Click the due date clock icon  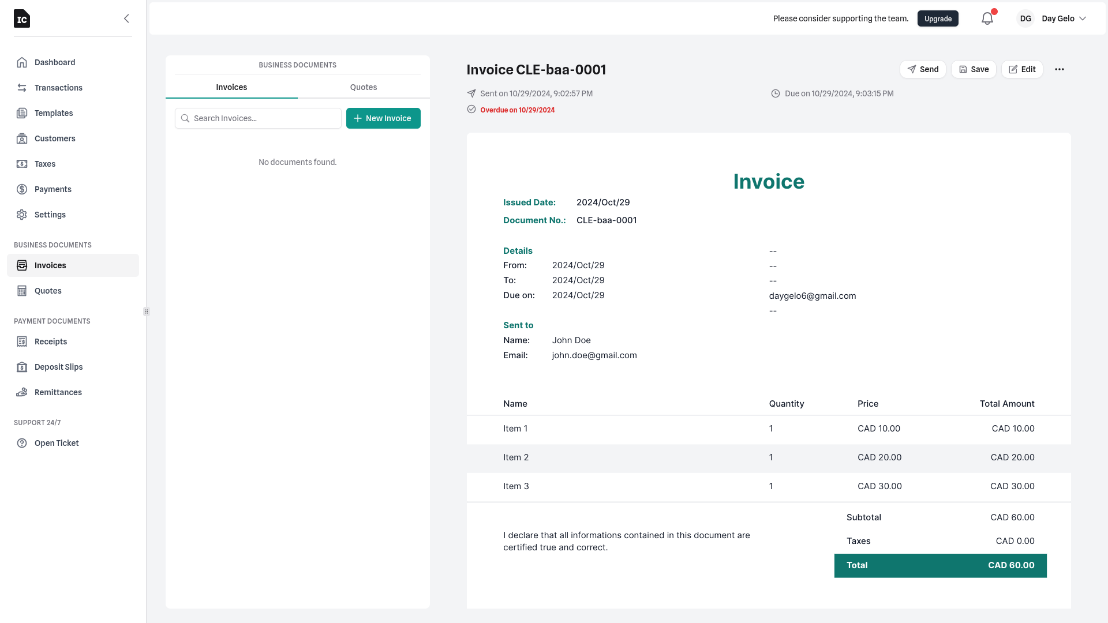coord(774,93)
